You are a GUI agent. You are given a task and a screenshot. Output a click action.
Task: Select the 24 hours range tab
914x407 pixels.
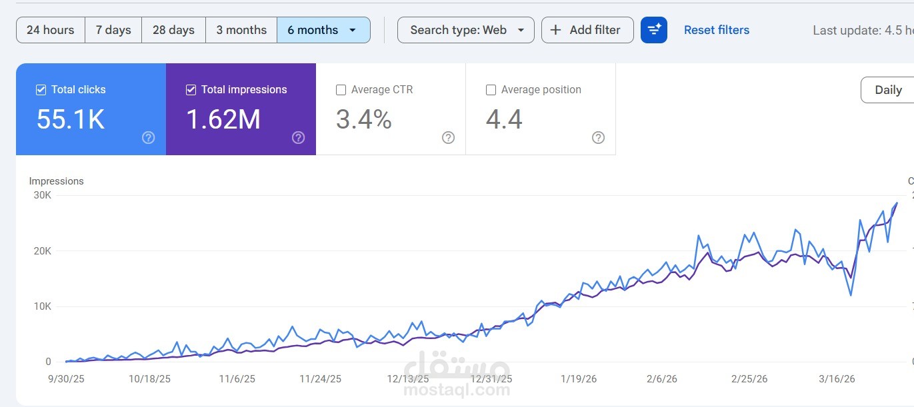(x=51, y=30)
